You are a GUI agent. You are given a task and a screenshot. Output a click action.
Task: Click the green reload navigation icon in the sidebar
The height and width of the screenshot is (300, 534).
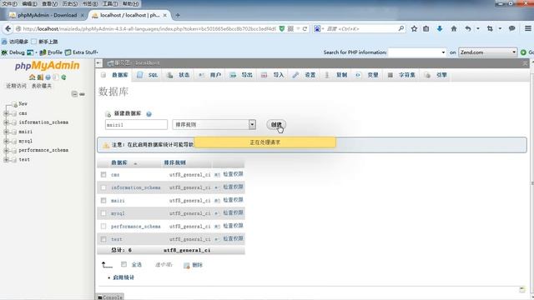click(63, 77)
